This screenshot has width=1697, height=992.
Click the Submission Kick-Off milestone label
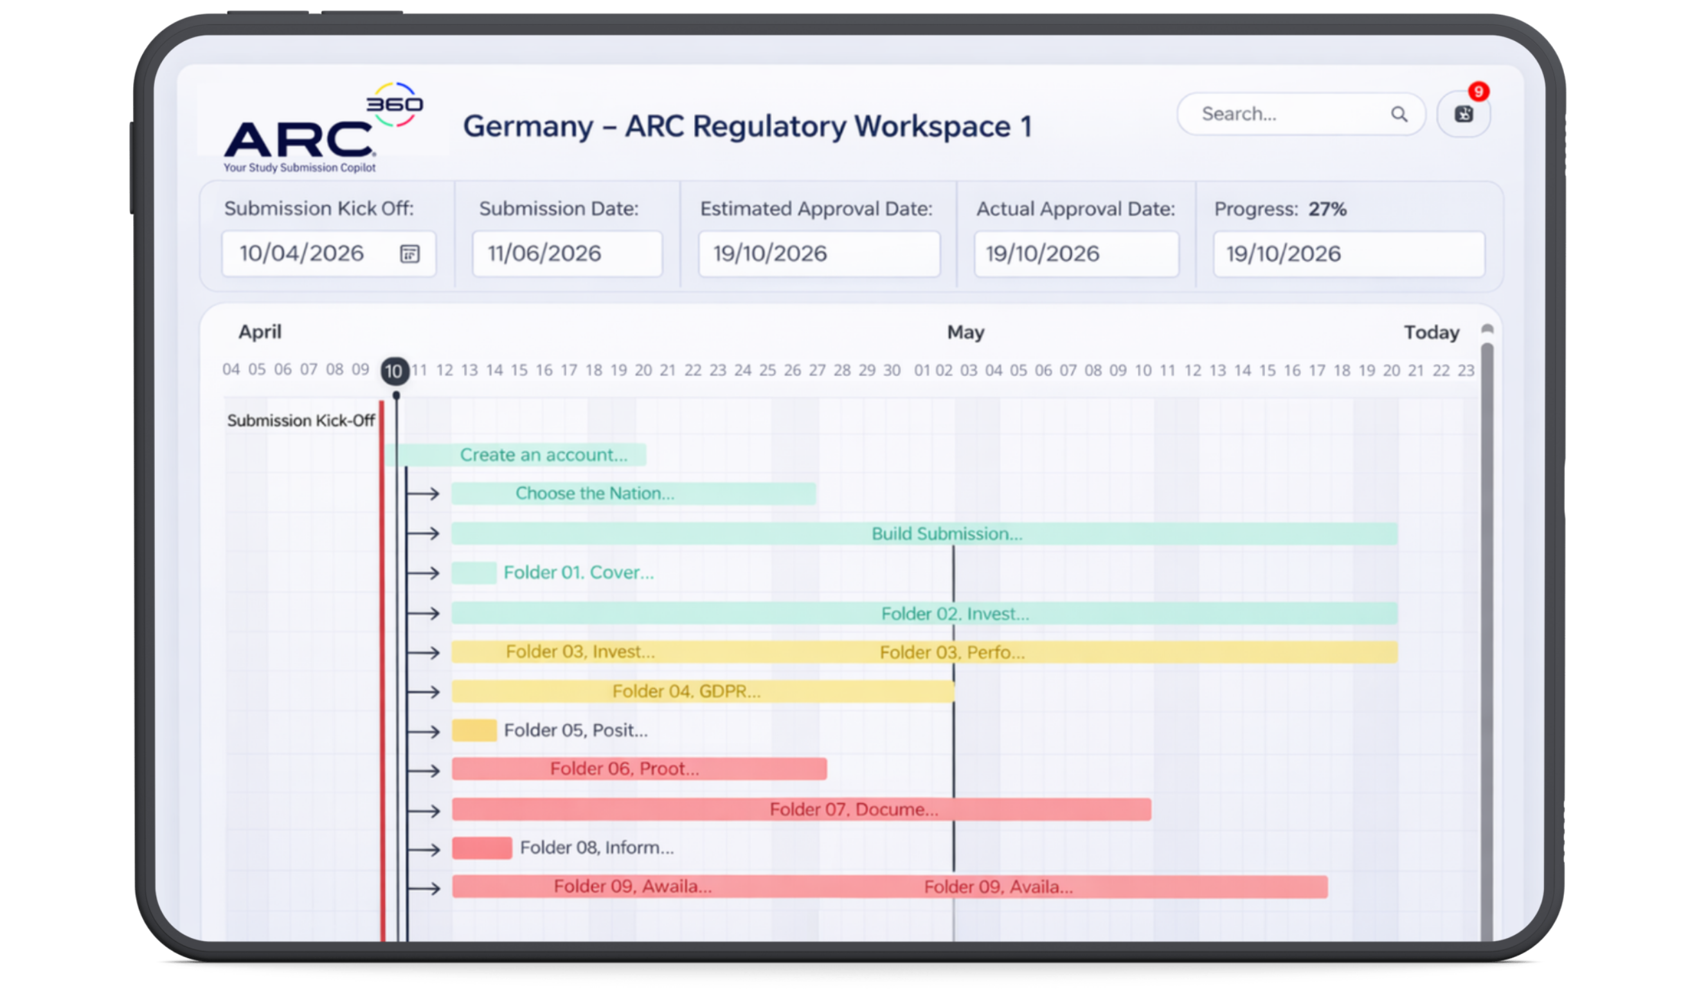coord(301,420)
